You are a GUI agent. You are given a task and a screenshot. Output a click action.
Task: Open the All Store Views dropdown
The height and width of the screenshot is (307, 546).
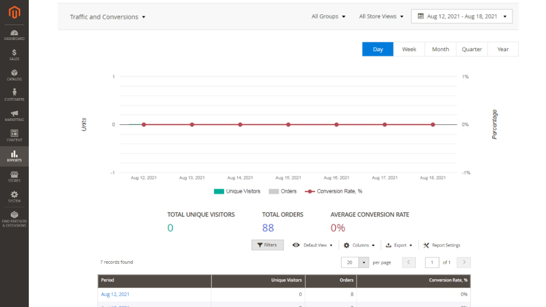tap(381, 17)
